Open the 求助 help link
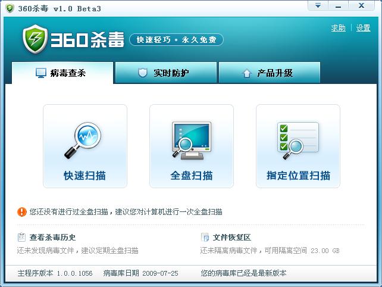The image size is (382, 287). (338, 28)
